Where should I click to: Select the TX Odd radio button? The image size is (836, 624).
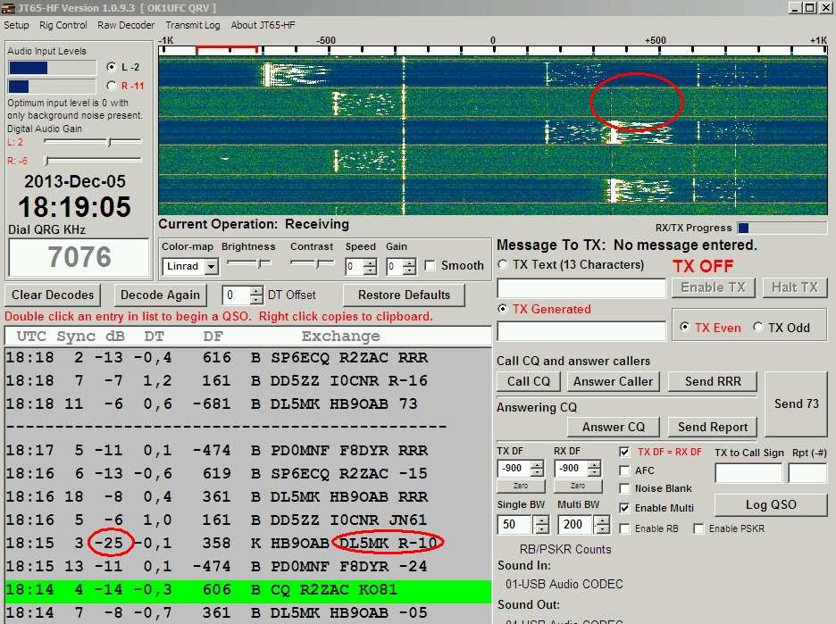click(x=758, y=328)
